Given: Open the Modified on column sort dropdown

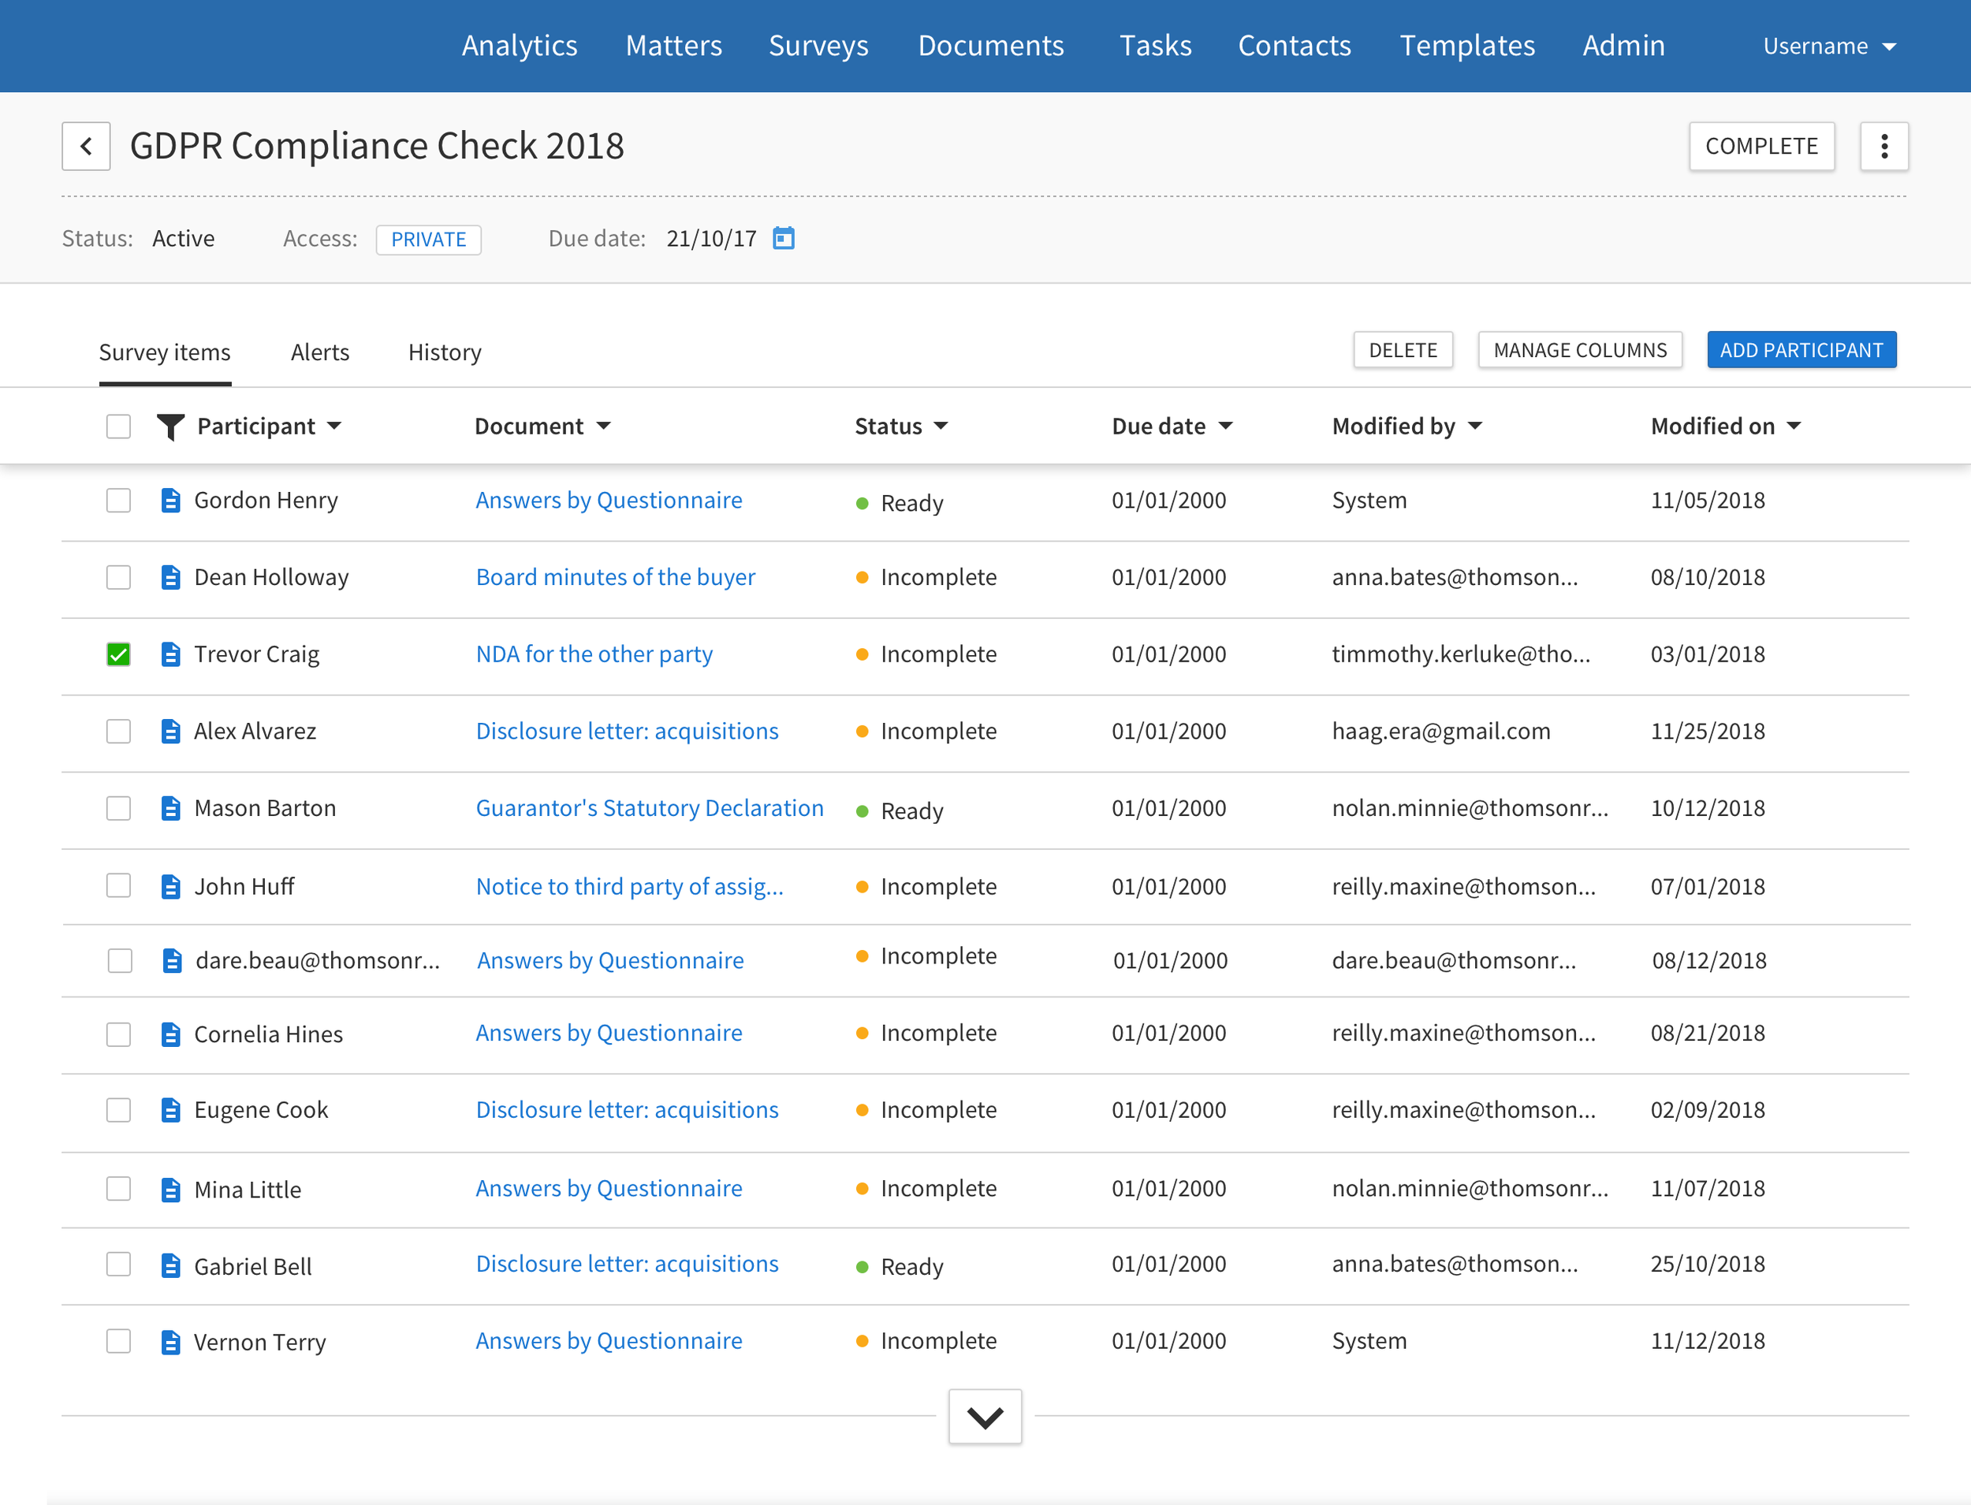Looking at the screenshot, I should tap(1794, 427).
